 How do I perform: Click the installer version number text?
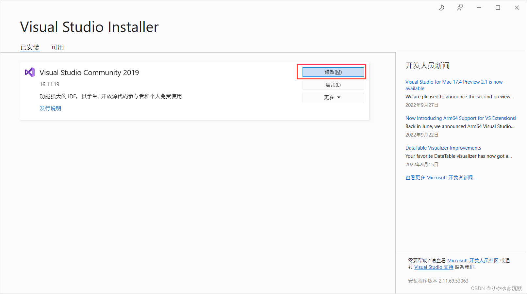pyautogui.click(x=438, y=281)
